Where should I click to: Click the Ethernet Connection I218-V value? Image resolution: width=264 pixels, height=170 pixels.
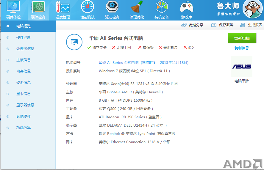tap(134, 142)
